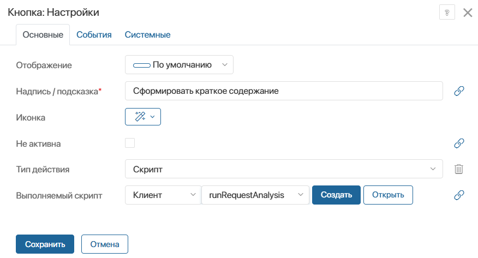
Task: Click the Отмена button
Action: (x=104, y=244)
